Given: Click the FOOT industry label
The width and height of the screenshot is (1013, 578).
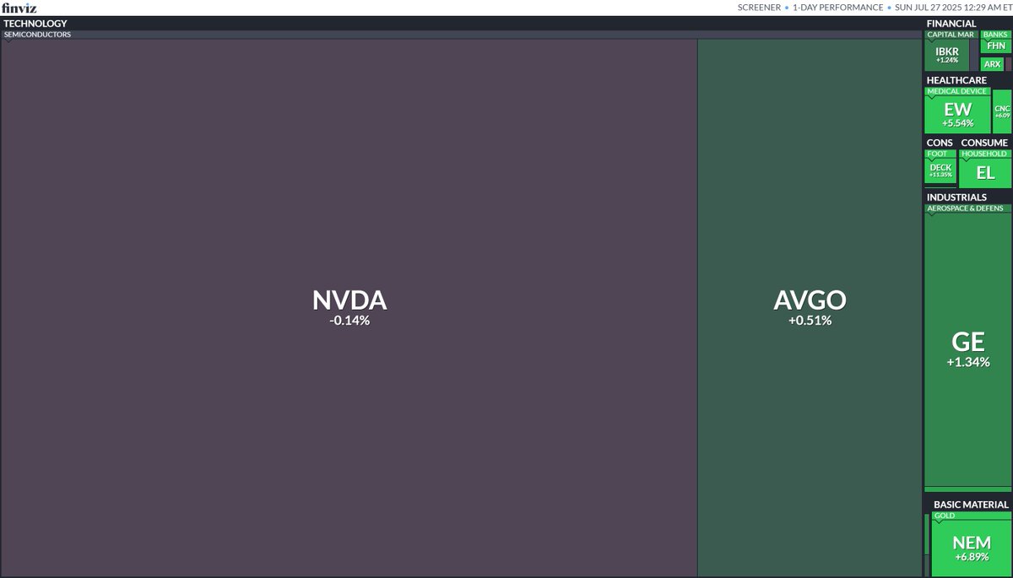Looking at the screenshot, I should click(936, 154).
